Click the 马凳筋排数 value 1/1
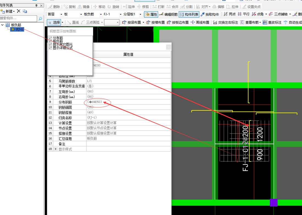 point(128,81)
